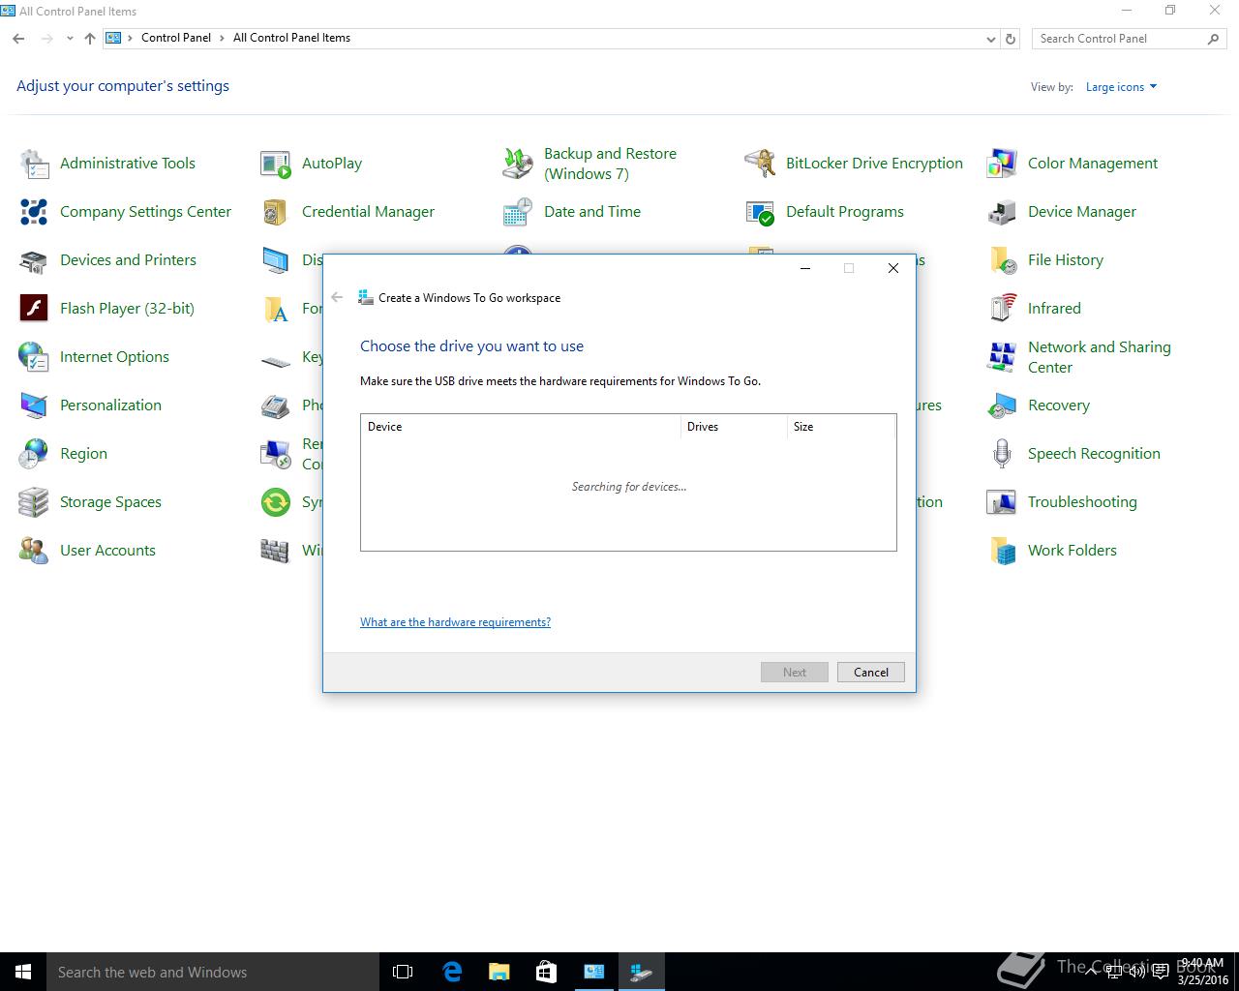Open Task View on taskbar
The width and height of the screenshot is (1239, 991).
coord(403,972)
